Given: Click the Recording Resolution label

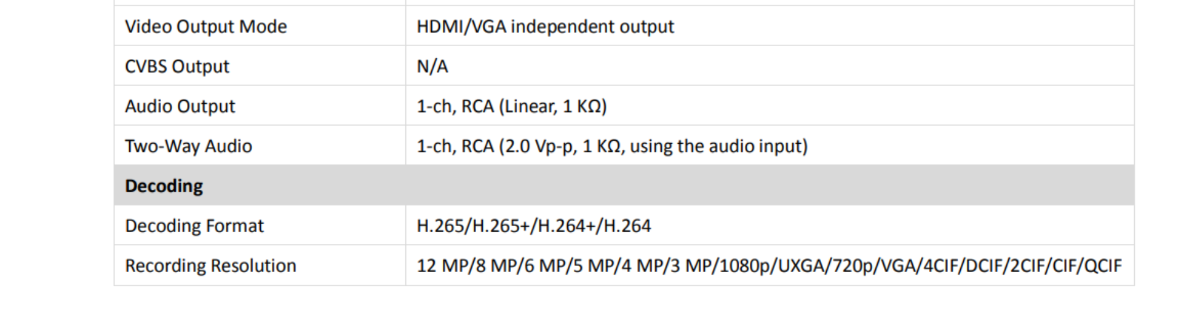Looking at the screenshot, I should tap(210, 266).
